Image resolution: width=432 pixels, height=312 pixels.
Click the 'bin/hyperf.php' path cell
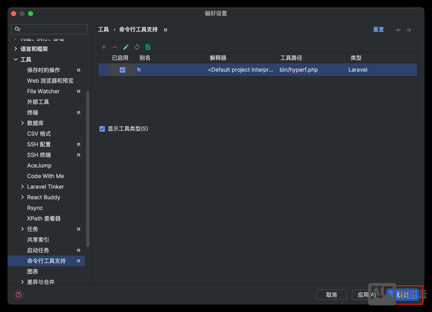[x=312, y=70]
